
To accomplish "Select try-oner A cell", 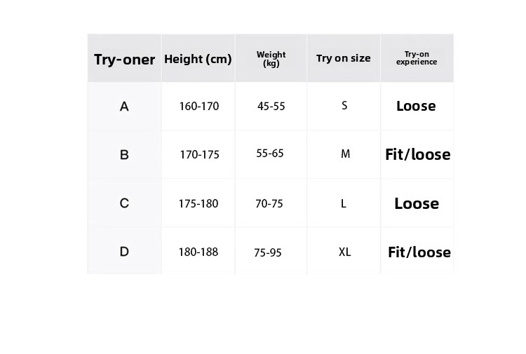I will click(x=124, y=107).
